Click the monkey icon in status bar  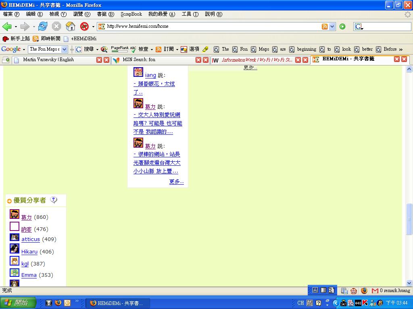click(354, 290)
